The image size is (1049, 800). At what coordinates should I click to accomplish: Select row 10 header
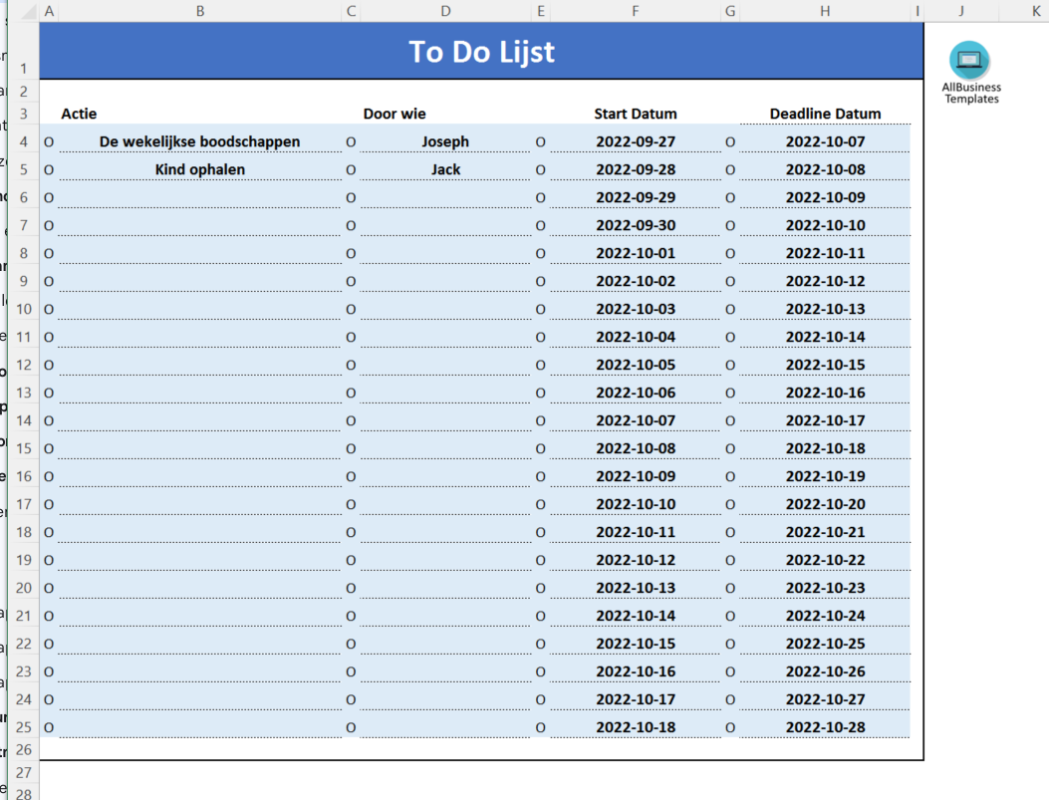click(x=24, y=309)
